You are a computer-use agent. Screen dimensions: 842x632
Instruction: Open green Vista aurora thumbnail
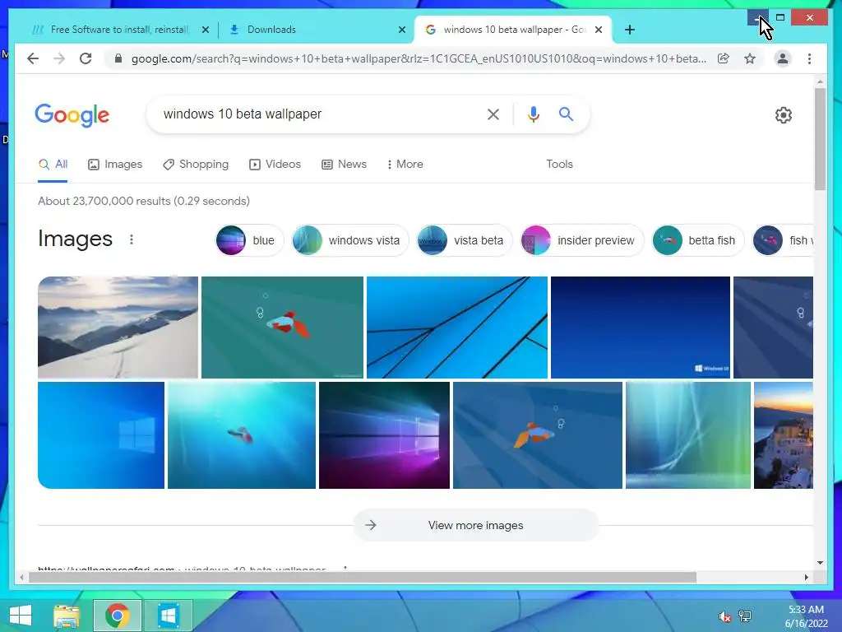click(688, 435)
